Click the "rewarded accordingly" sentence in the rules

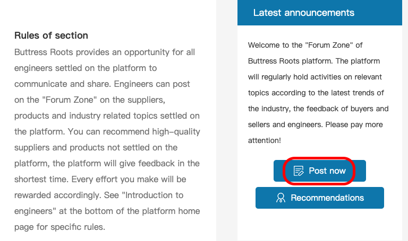58,195
